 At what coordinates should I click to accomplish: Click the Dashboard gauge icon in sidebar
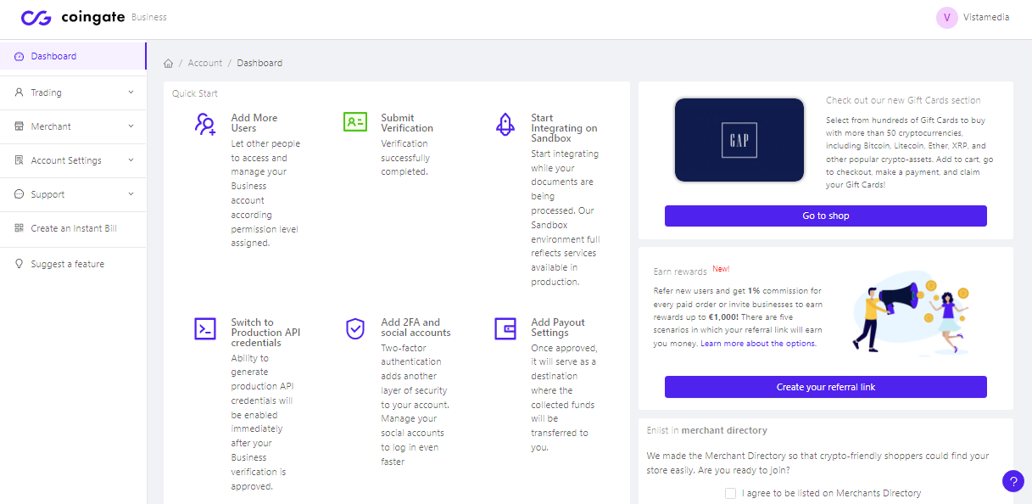pyautogui.click(x=19, y=57)
